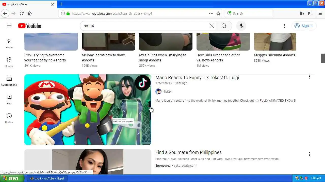Click the browser forward arrow
This screenshot has width=325, height=182.
tap(13, 13)
